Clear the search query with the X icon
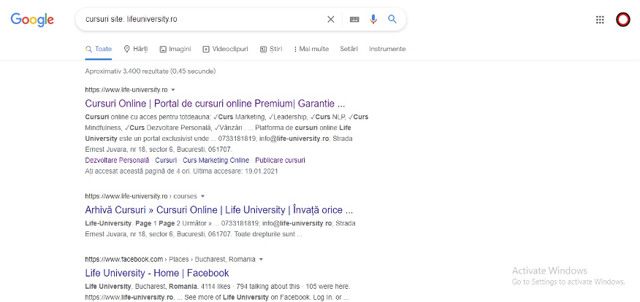 (x=331, y=19)
